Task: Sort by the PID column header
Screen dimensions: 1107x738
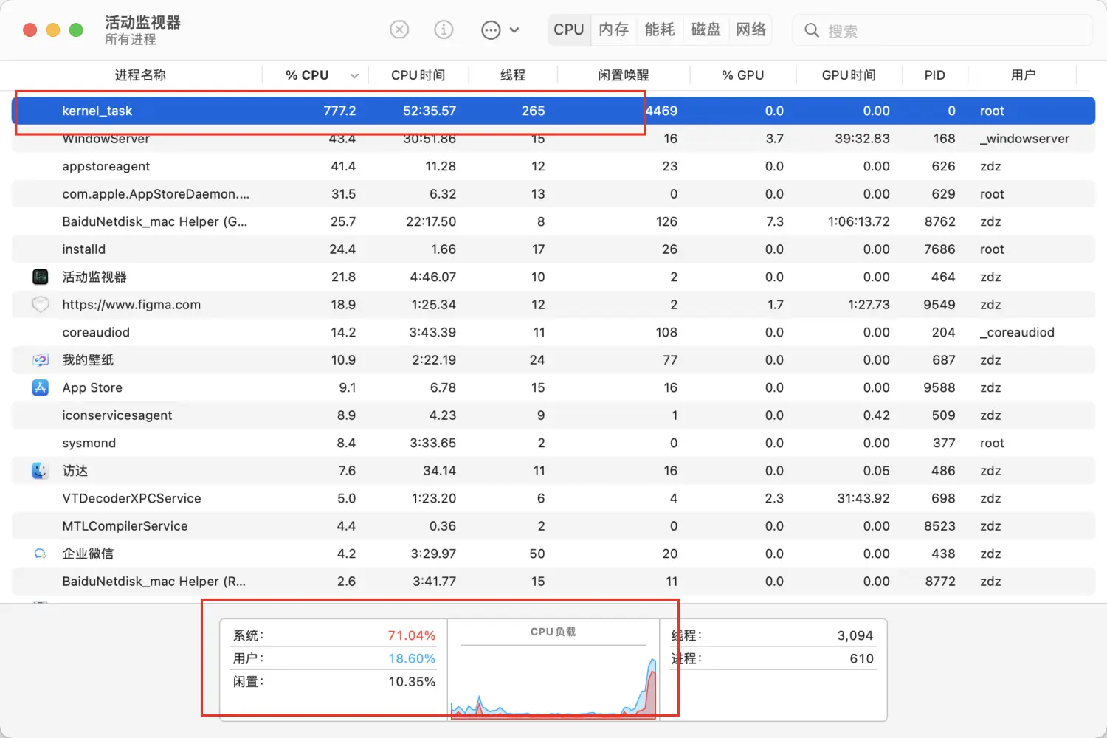Action: (935, 75)
